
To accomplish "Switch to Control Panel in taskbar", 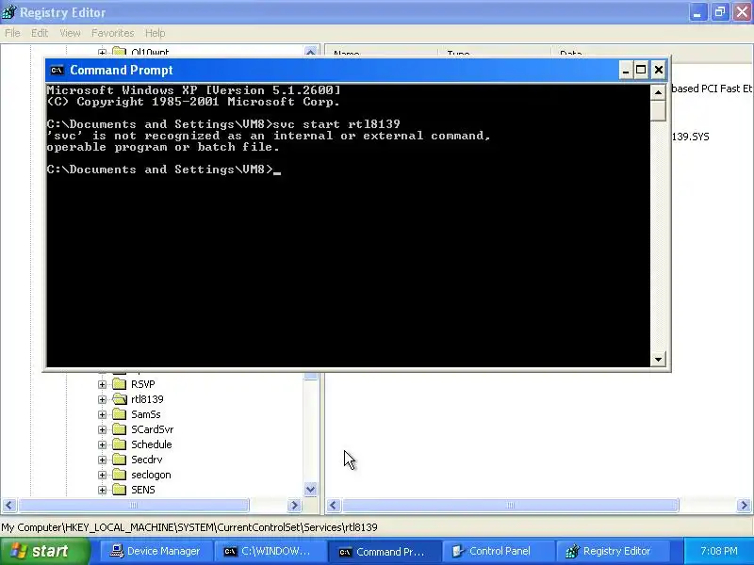I will (x=497, y=551).
